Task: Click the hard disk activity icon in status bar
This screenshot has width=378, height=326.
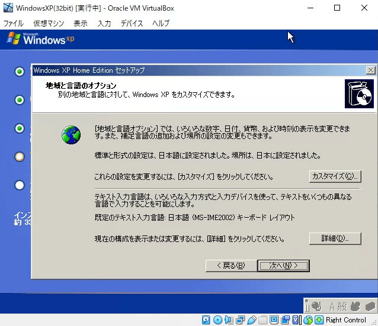Action: pyautogui.click(x=206, y=319)
